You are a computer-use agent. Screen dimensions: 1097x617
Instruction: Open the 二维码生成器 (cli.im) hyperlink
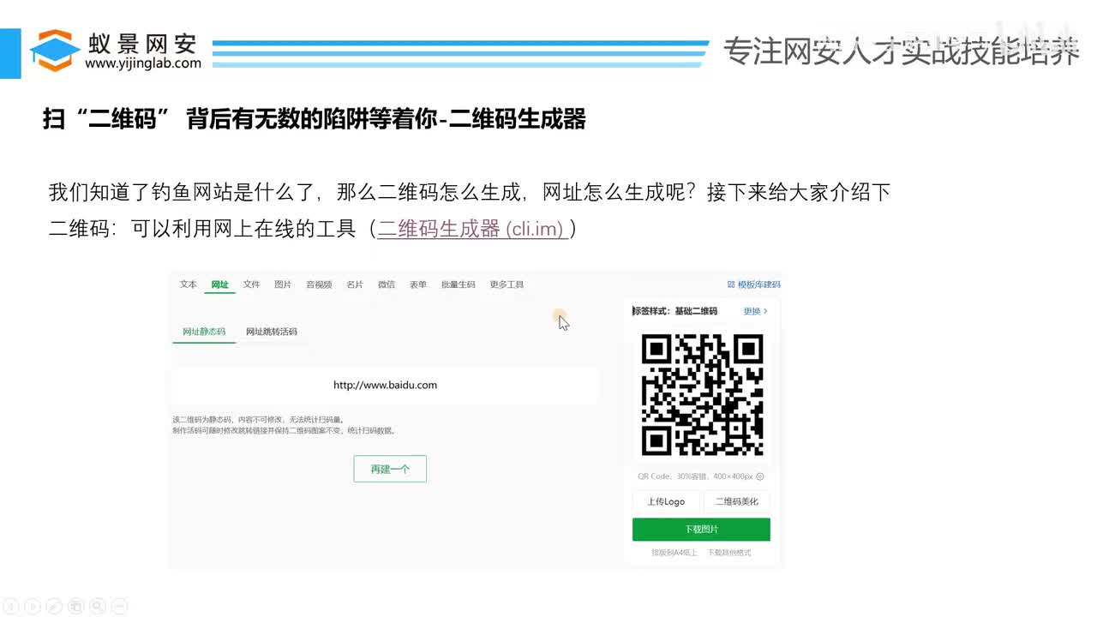[x=472, y=230]
